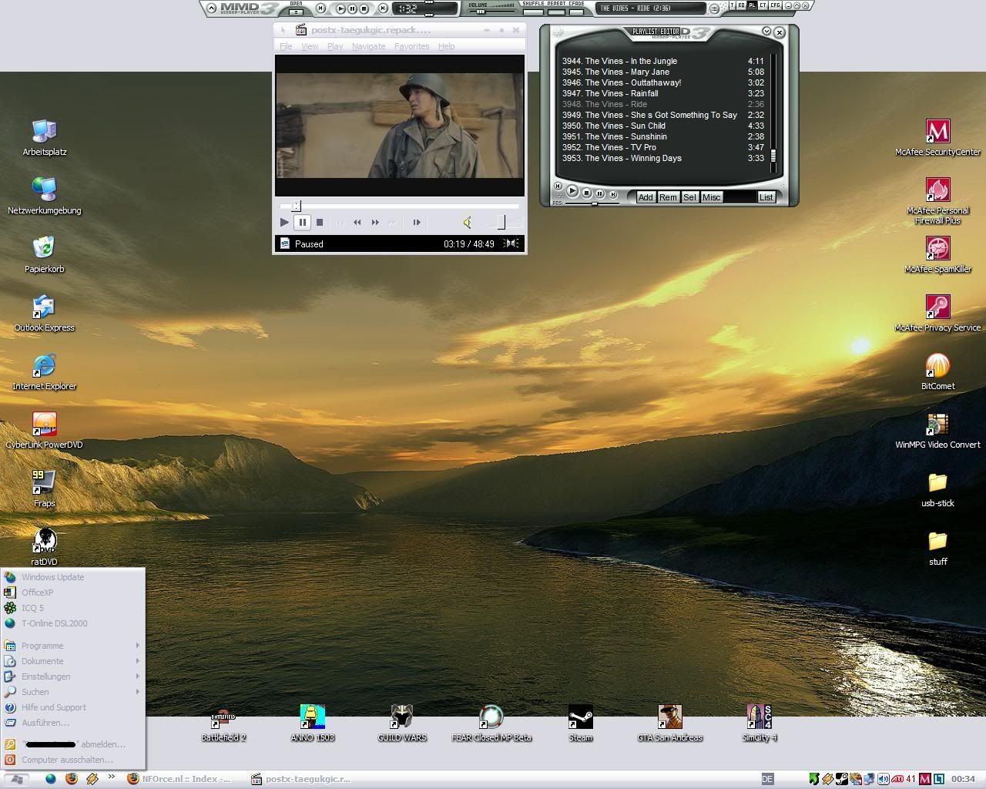
Task: Toggle Repeat in the Winamp main bar
Action: pyautogui.click(x=555, y=12)
